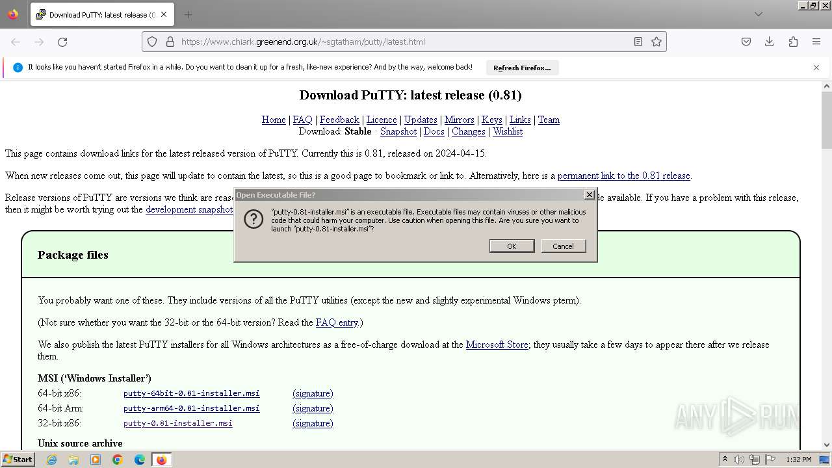The width and height of the screenshot is (832, 468).
Task: Follow permanent link to the 0.81 release
Action: tap(624, 175)
